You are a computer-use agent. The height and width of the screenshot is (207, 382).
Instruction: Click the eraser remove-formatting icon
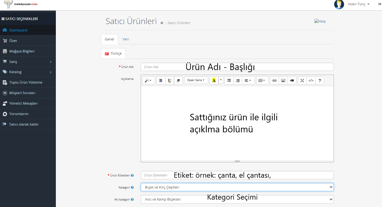pos(178,81)
